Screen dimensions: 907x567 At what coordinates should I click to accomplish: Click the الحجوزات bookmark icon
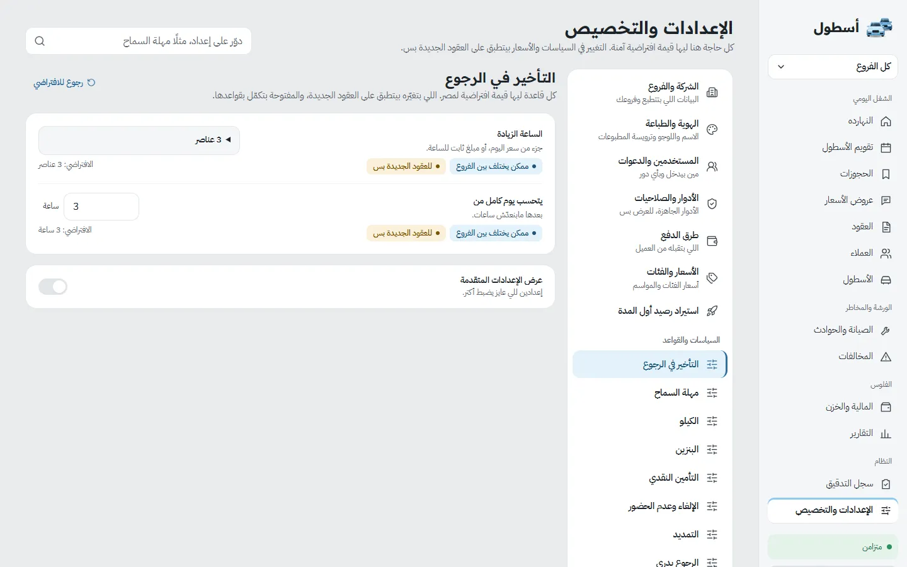coord(886,174)
